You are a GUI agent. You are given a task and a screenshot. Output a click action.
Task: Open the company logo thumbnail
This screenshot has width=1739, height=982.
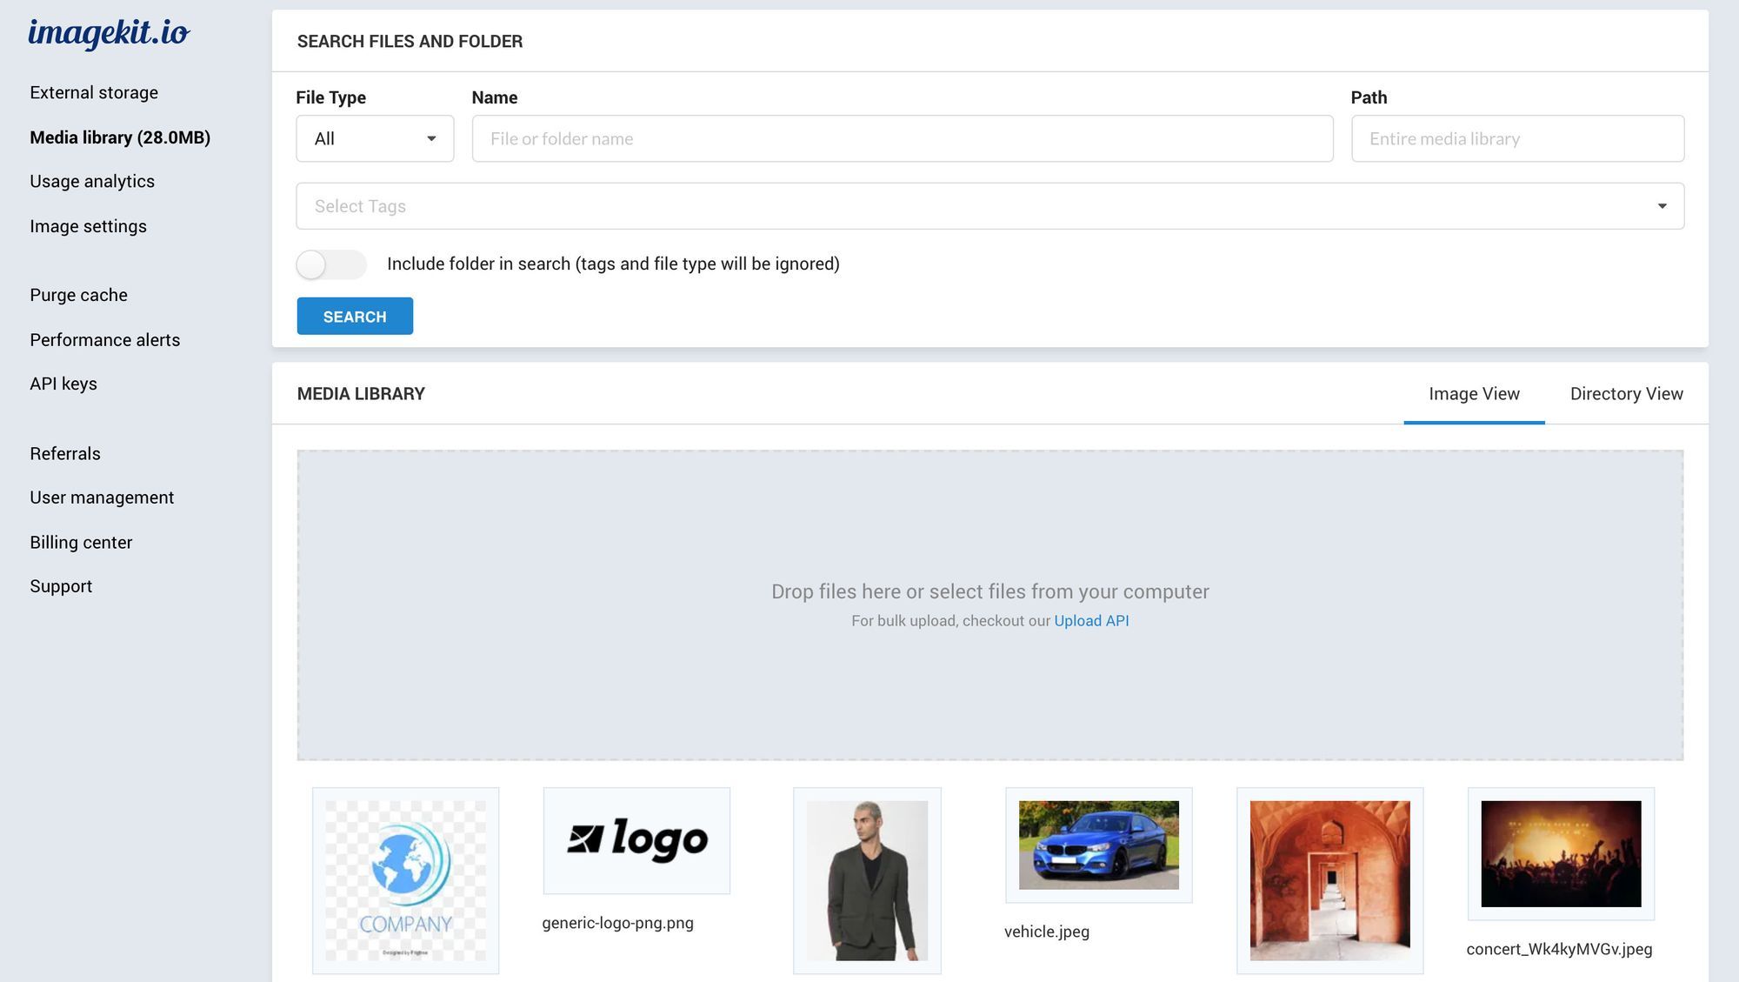(405, 880)
